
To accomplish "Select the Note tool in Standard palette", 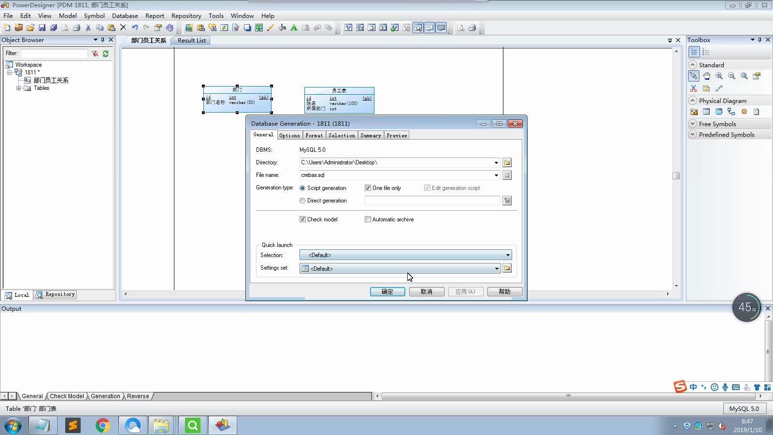I will pyautogui.click(x=706, y=88).
